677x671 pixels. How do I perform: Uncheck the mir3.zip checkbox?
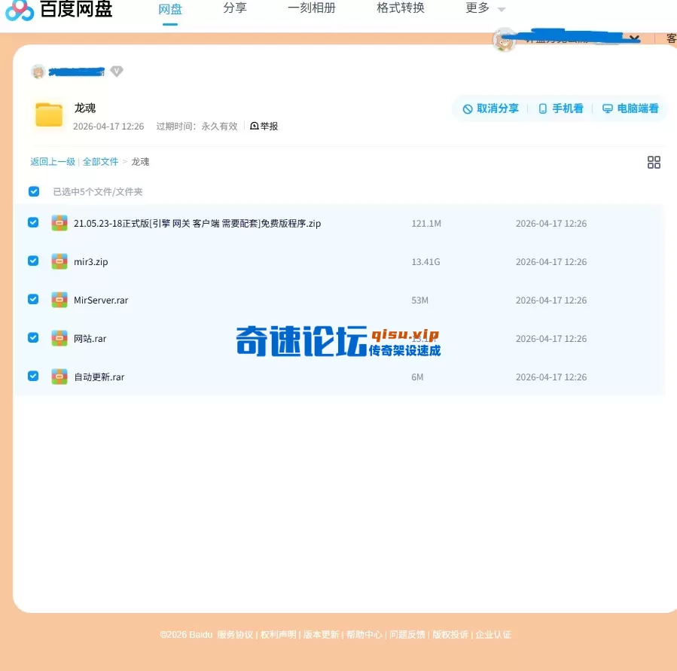[x=33, y=261]
